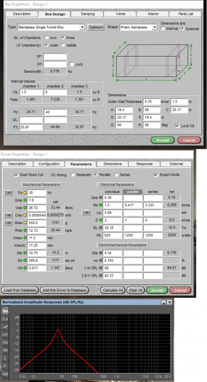Open the driver Configuration tab

click(x=49, y=164)
